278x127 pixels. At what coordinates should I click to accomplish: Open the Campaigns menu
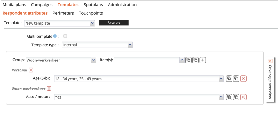[42, 5]
